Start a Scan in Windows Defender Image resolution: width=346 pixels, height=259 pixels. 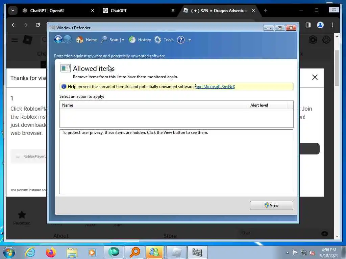point(110,40)
